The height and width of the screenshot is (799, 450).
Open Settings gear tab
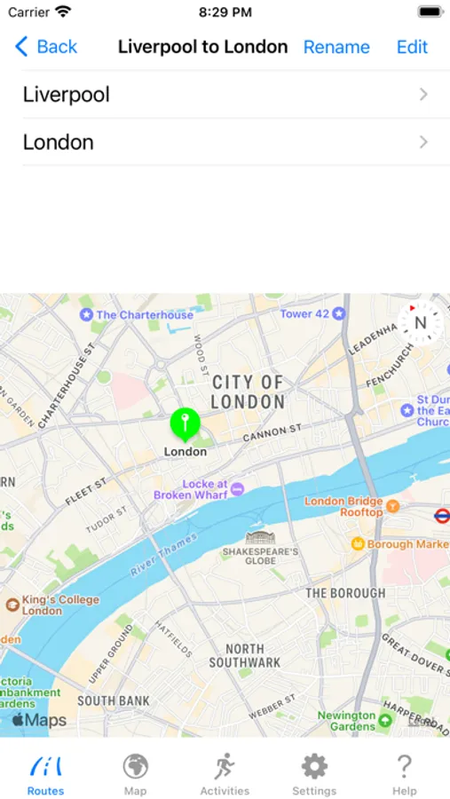314,774
